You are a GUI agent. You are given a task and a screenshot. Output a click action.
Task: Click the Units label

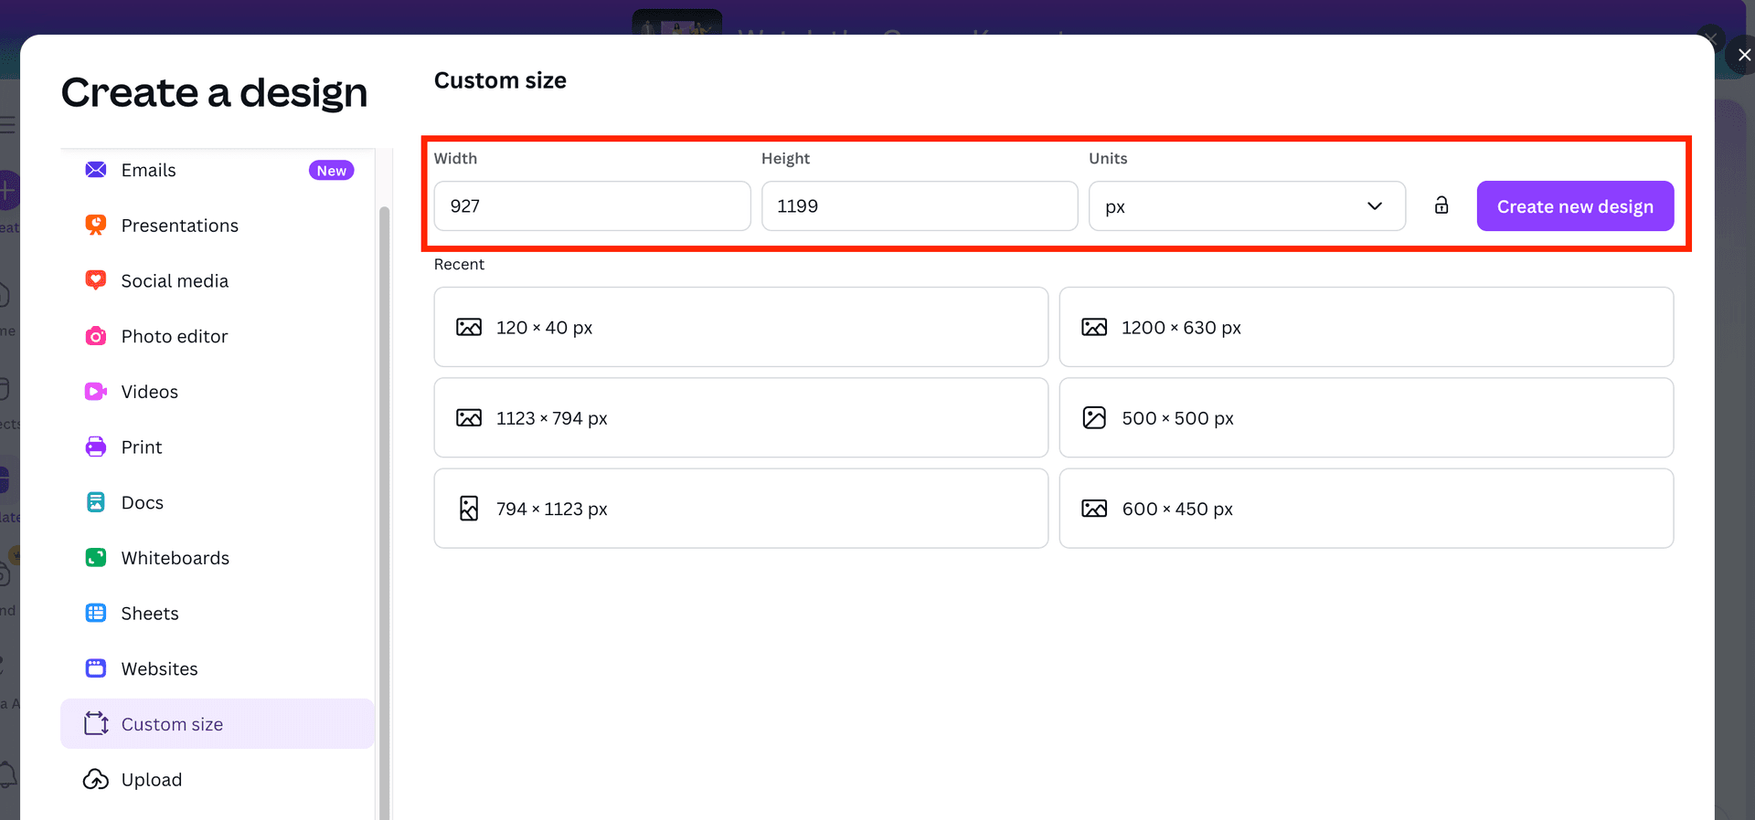1108,158
